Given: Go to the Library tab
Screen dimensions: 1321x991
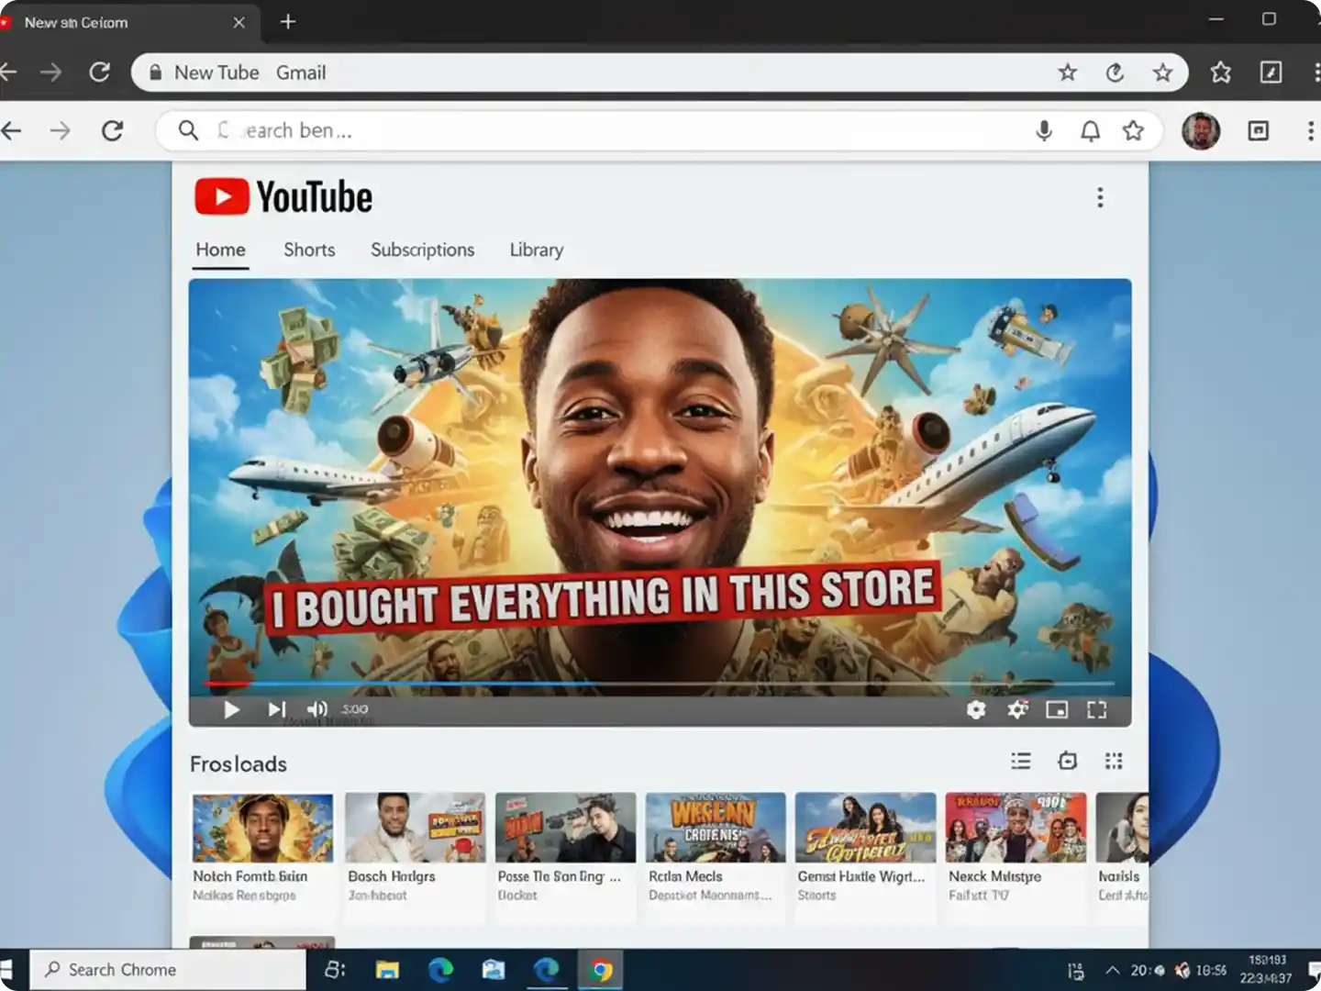Looking at the screenshot, I should pos(537,250).
